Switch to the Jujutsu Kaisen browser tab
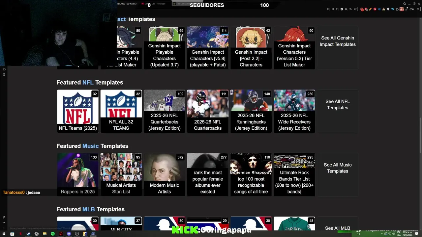This screenshot has height=237, width=422. pos(127,4)
